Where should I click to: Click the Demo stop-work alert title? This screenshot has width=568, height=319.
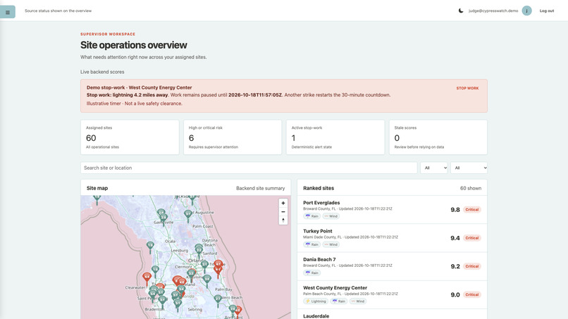coord(139,87)
